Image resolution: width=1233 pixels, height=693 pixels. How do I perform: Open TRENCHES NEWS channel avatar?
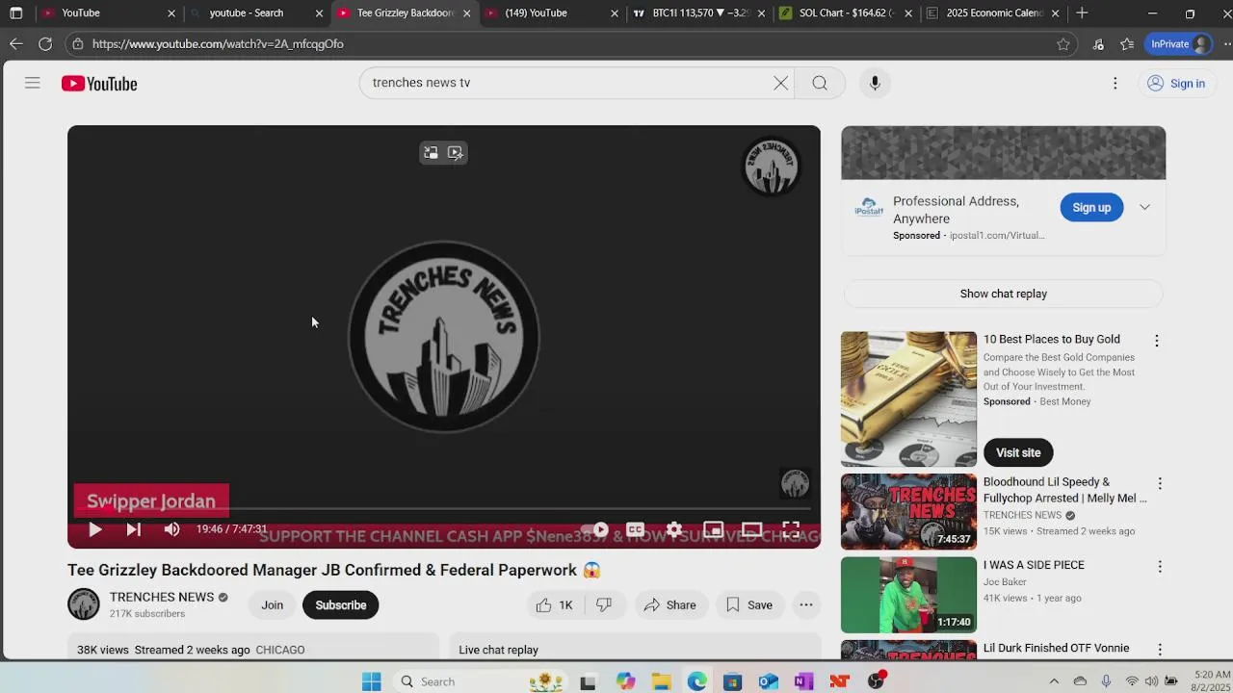tap(84, 604)
